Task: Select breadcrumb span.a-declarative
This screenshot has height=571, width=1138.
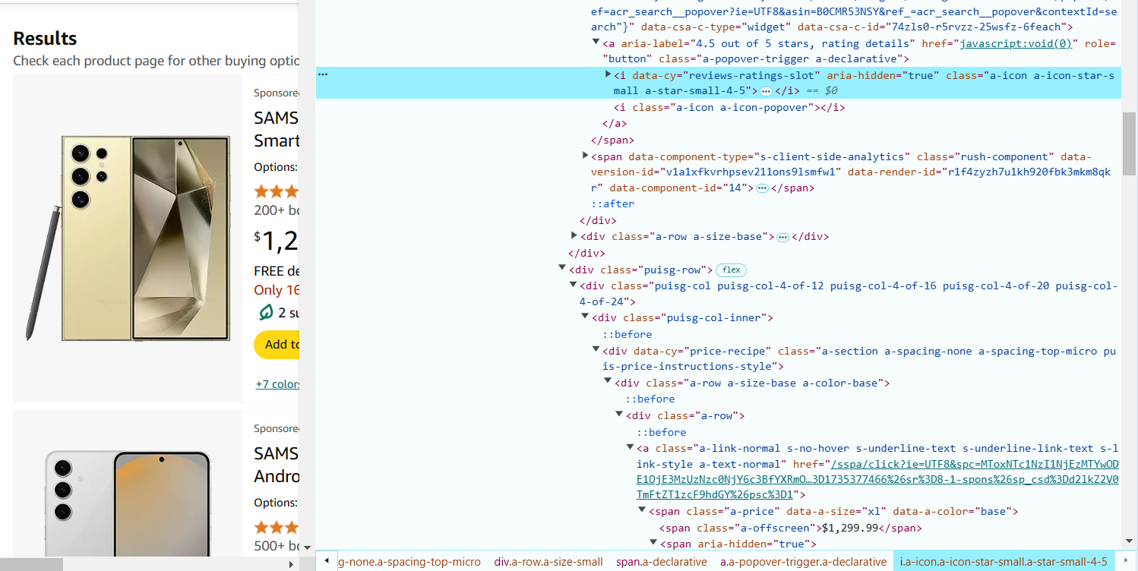Action: click(661, 562)
